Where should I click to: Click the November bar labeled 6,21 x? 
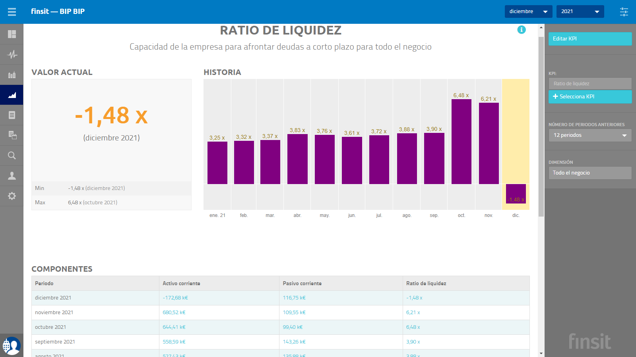pos(489,143)
